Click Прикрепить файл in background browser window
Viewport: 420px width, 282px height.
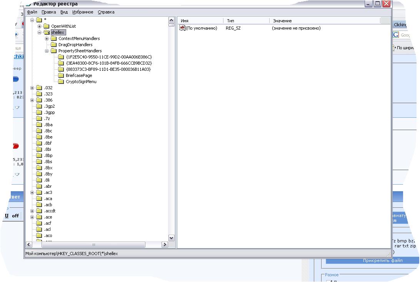coord(382,260)
